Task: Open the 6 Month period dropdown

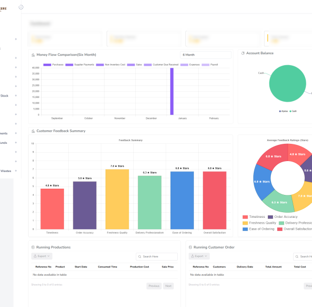Action: click(x=205, y=55)
